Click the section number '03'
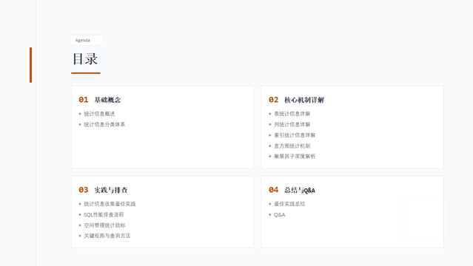Screen dimensions: 473x266 pyautogui.click(x=83, y=190)
